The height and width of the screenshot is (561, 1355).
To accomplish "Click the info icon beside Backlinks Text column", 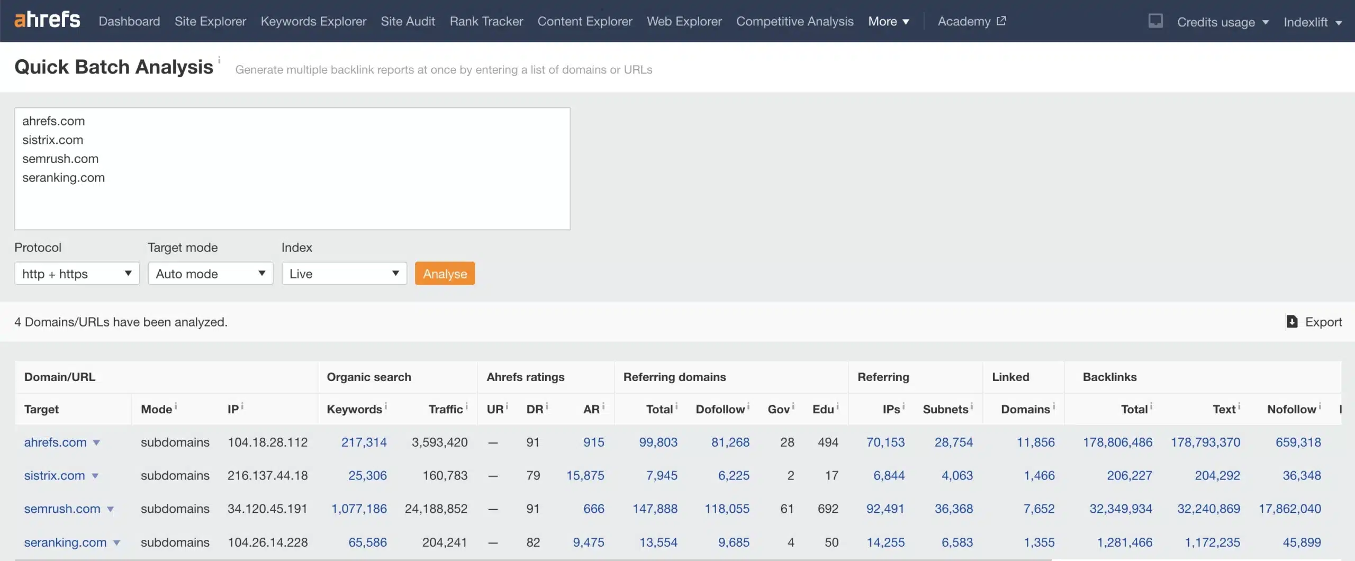I will [x=1239, y=406].
